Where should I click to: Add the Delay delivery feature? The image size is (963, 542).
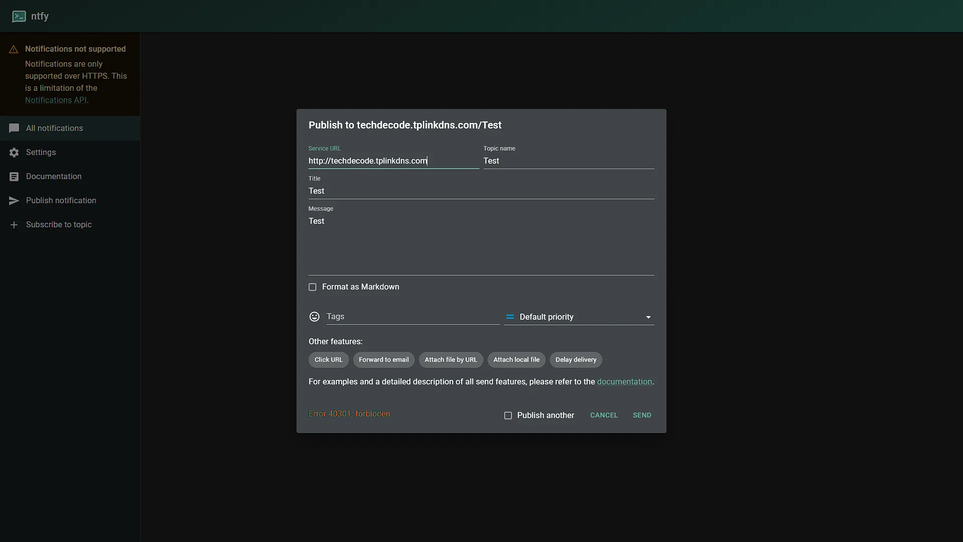click(x=576, y=360)
